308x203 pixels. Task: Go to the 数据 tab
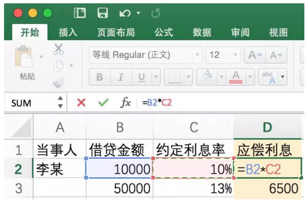[202, 32]
